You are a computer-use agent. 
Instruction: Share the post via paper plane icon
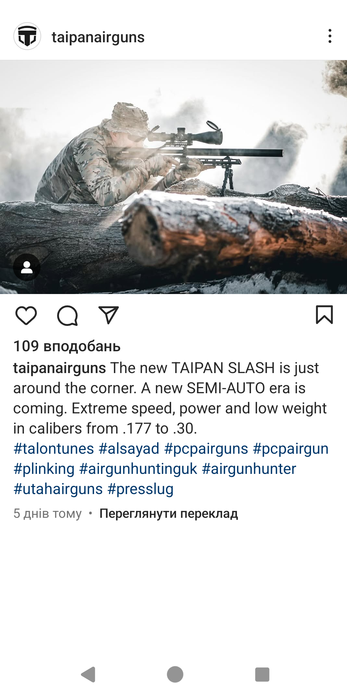[x=108, y=315]
